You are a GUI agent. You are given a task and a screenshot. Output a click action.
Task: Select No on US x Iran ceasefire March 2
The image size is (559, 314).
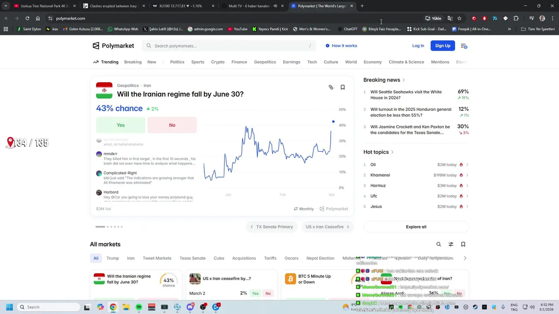[268, 294]
